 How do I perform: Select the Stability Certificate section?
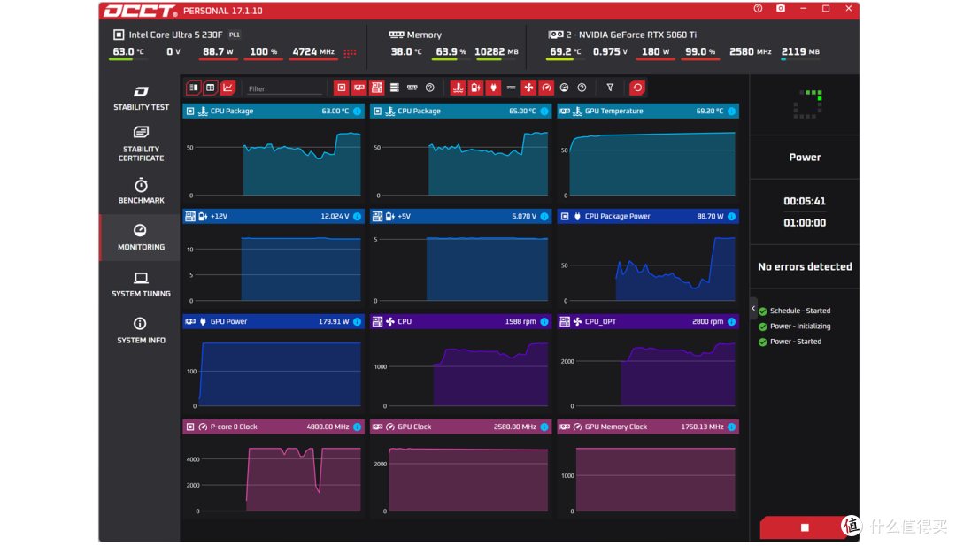pyautogui.click(x=141, y=144)
